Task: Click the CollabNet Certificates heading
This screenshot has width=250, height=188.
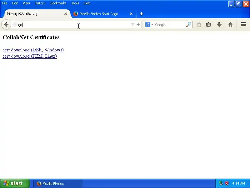Action: 31,37
